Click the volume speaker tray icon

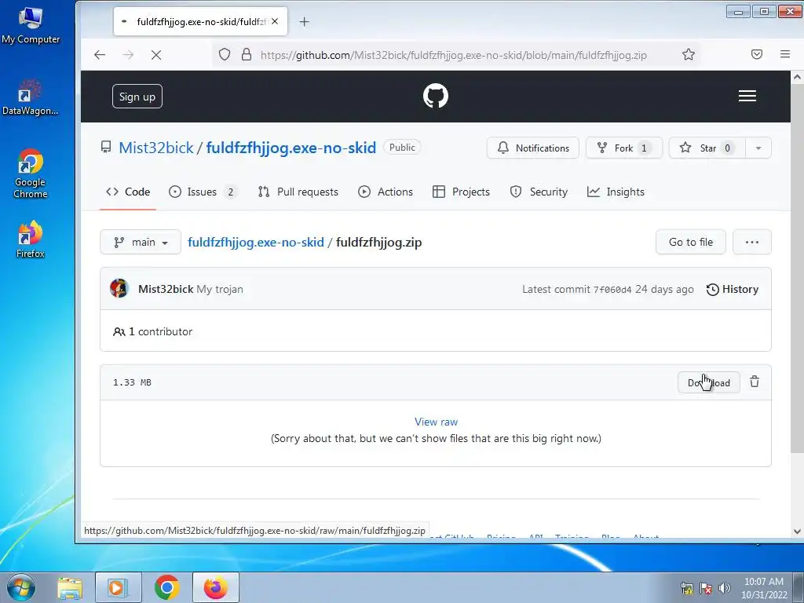[x=725, y=588]
